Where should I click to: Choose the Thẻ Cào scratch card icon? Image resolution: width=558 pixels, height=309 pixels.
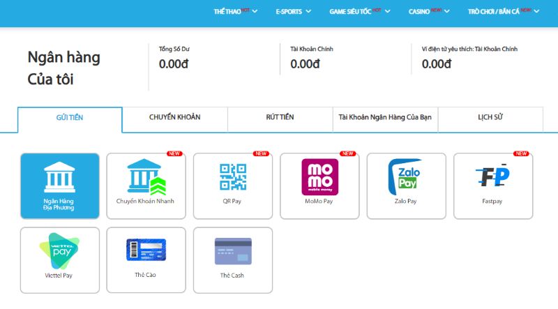click(146, 250)
